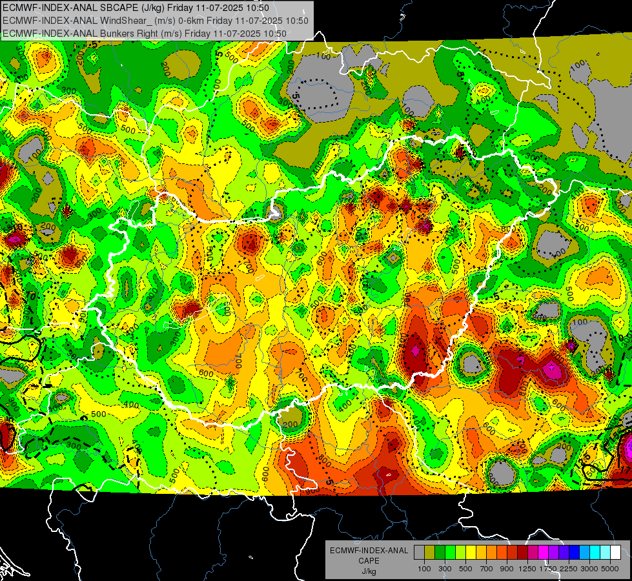Click the amber legend swatch before 700
This screenshot has width=632, height=581.
click(481, 552)
